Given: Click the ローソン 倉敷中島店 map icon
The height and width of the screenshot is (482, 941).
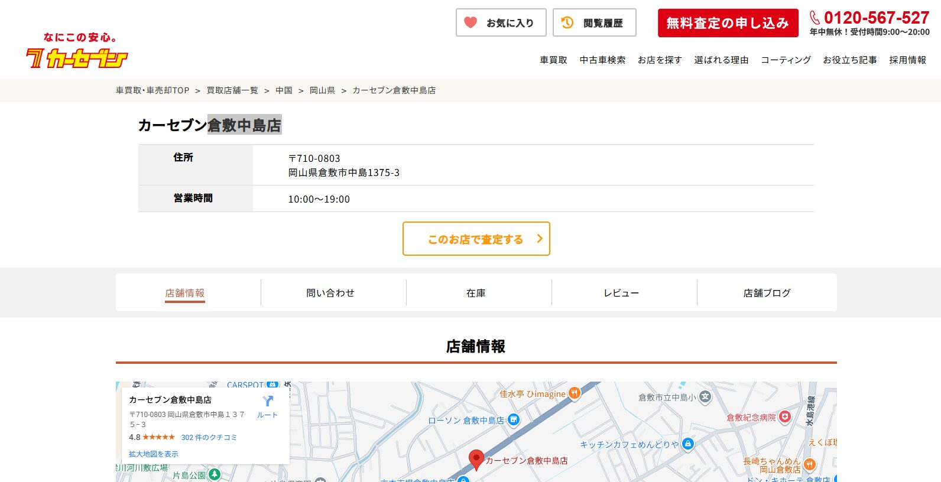Looking at the screenshot, I should point(514,420).
